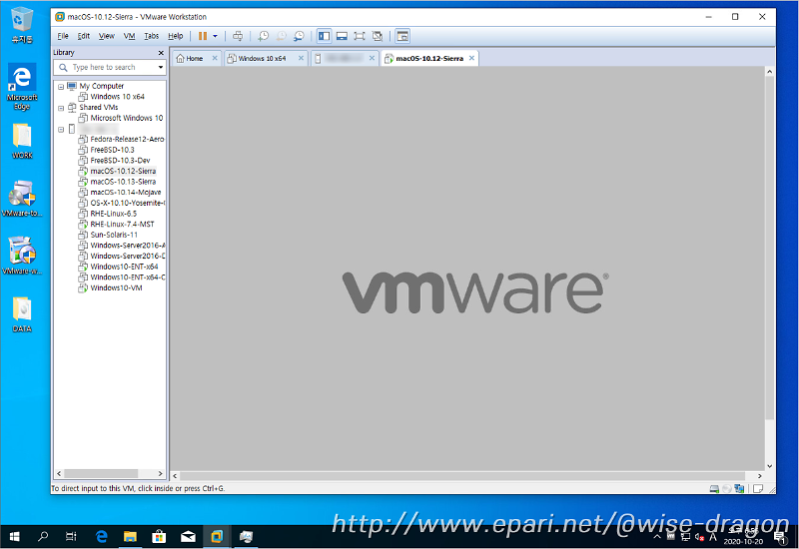
Task: Click the Revert to snapshot toolbar icon
Action: click(x=282, y=36)
